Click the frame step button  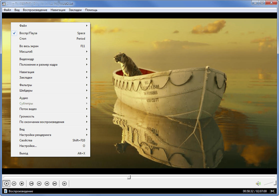click(64, 183)
